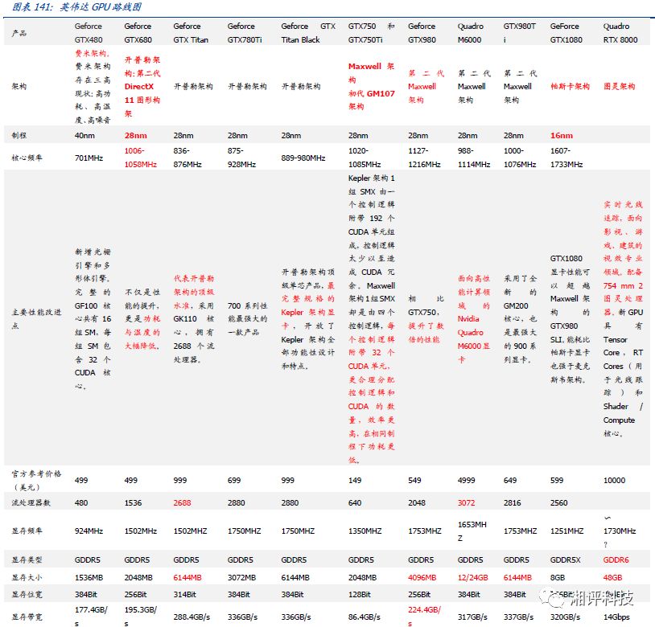Click the memory frequency '924MHz'

(x=89, y=531)
